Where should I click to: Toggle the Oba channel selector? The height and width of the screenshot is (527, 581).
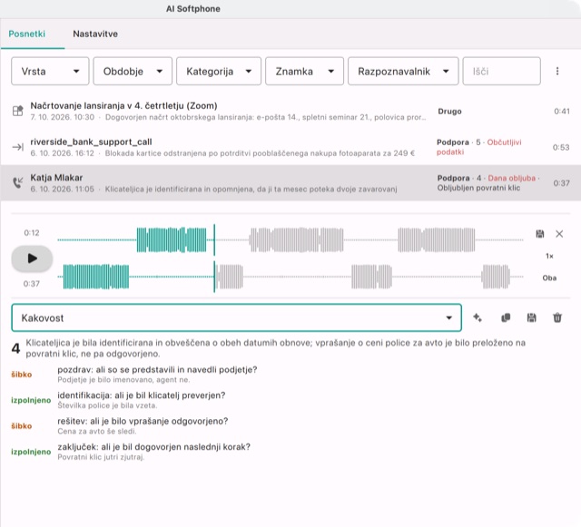(x=549, y=278)
